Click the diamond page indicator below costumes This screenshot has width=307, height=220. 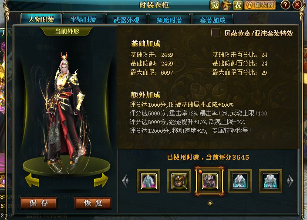(x=210, y=203)
